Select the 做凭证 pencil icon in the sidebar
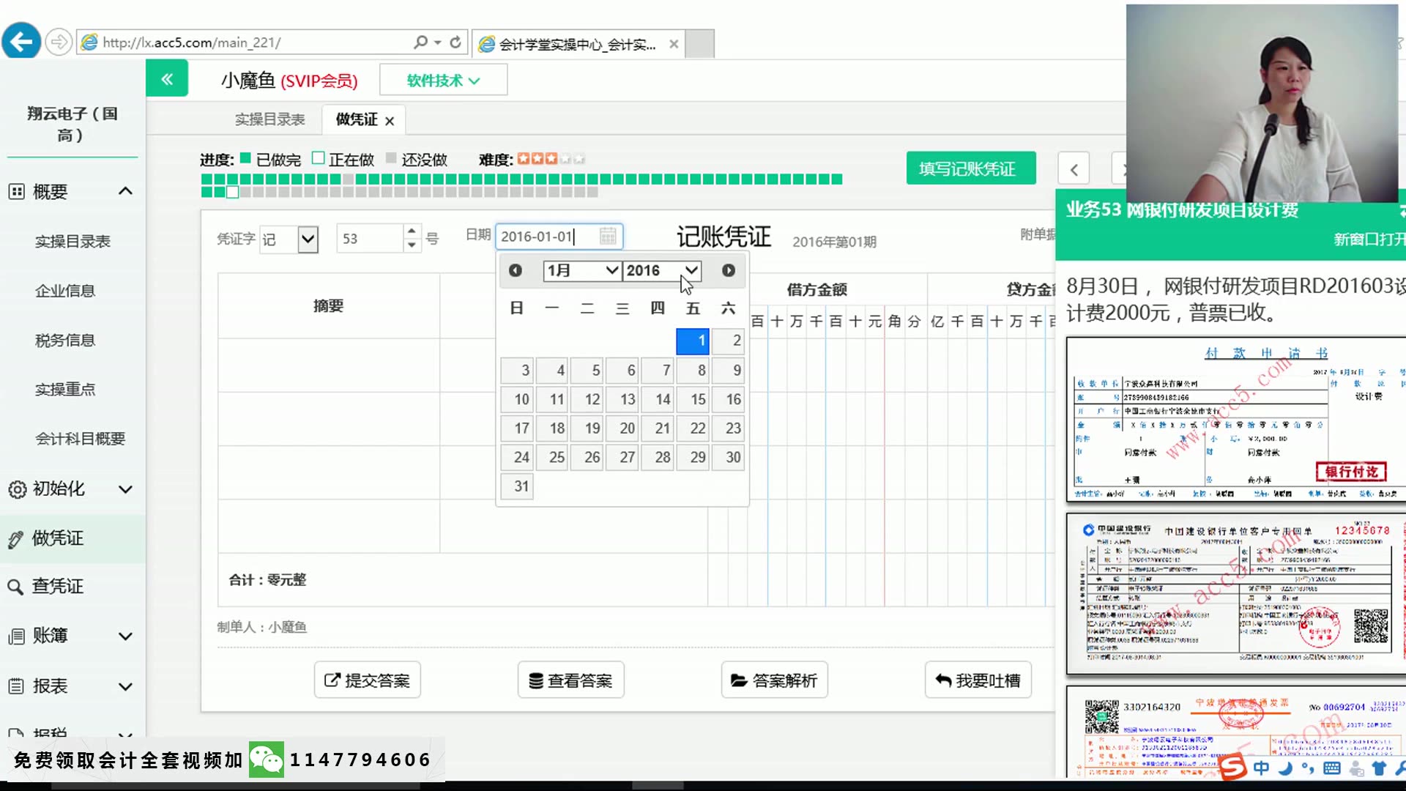 point(16,538)
